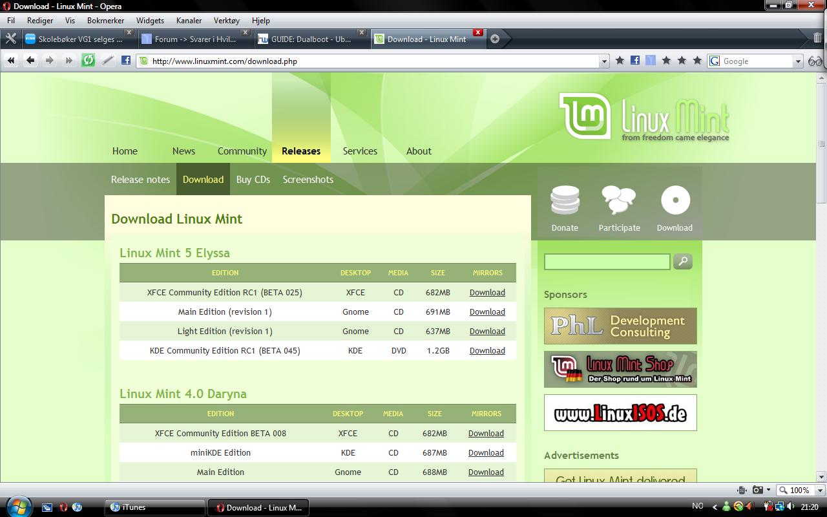Viewport: 827px width, 517px height.
Task: Expand the camera image-mode dropdown arrow
Action: click(768, 490)
